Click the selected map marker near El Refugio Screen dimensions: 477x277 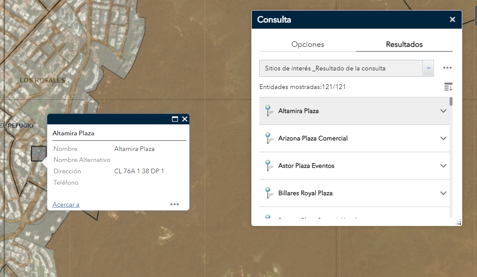point(38,153)
